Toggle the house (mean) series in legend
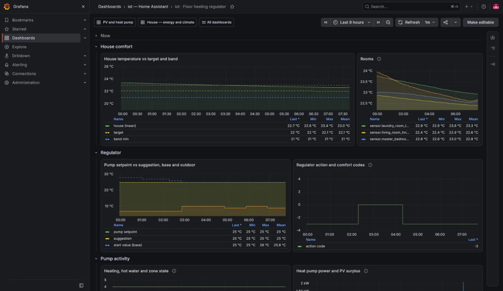The width and height of the screenshot is (503, 291). (x=125, y=126)
